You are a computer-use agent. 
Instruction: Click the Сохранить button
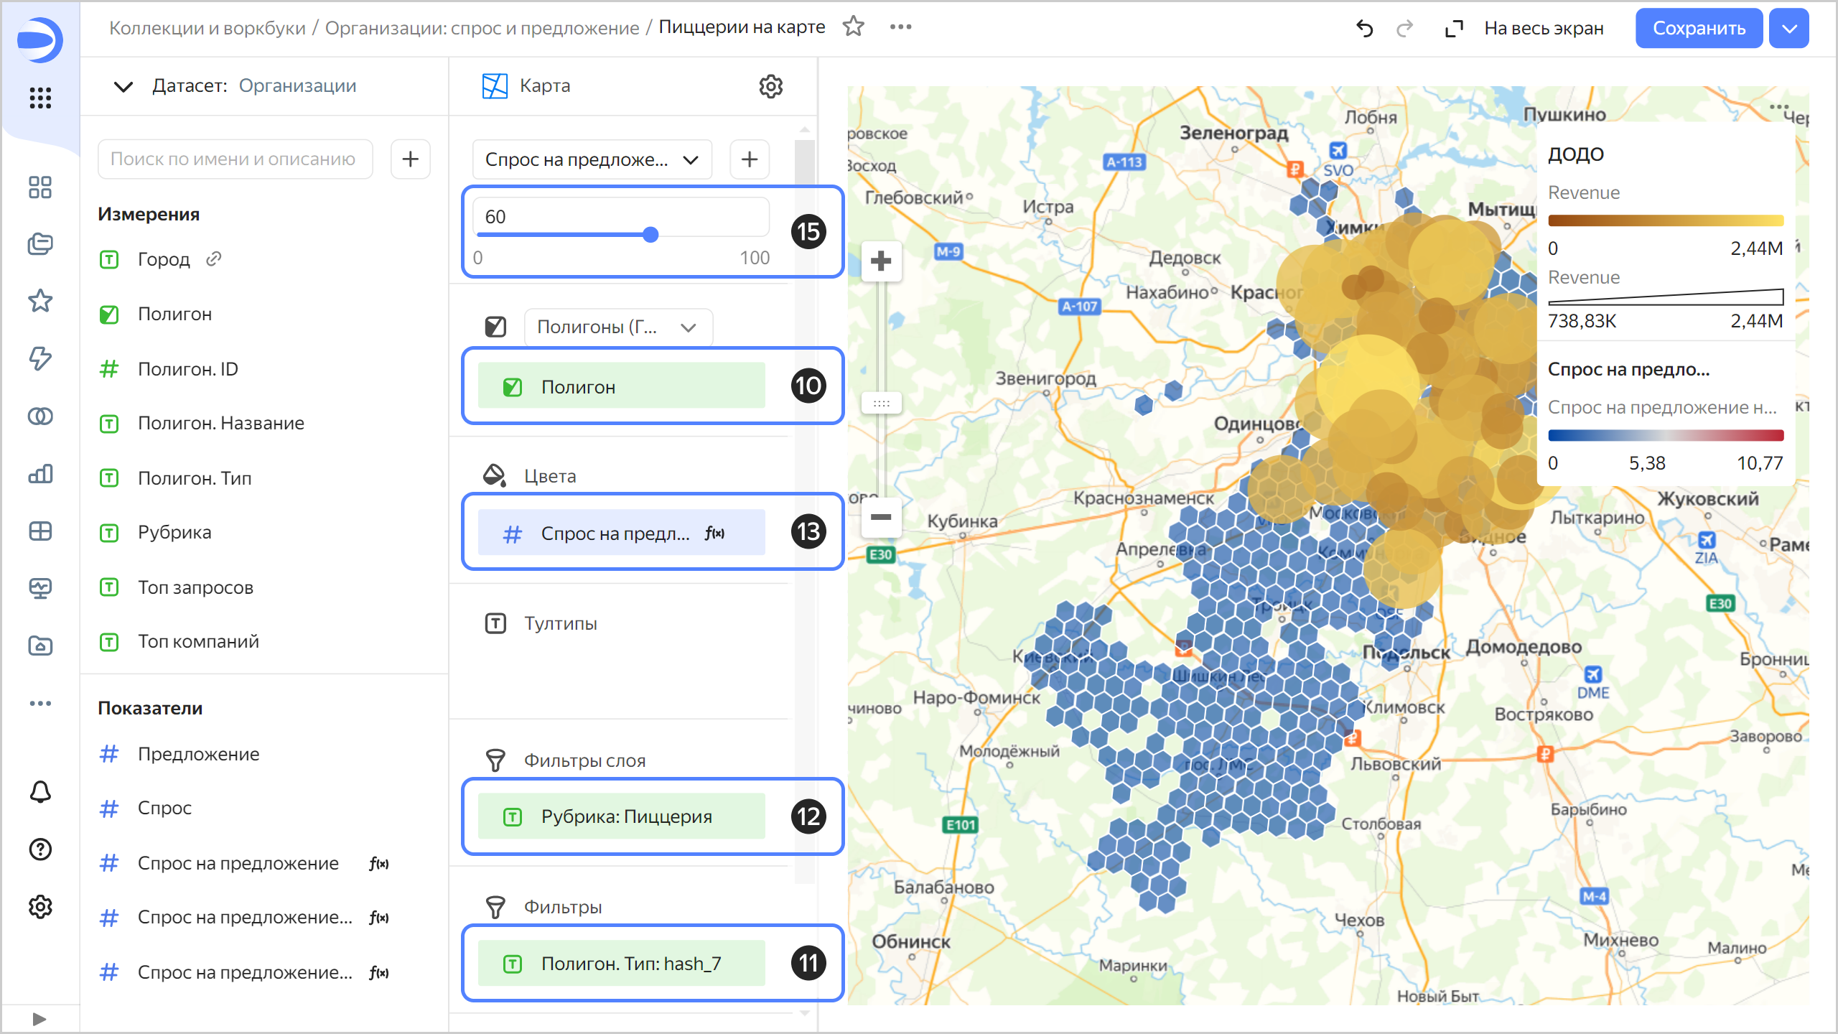pyautogui.click(x=1698, y=29)
